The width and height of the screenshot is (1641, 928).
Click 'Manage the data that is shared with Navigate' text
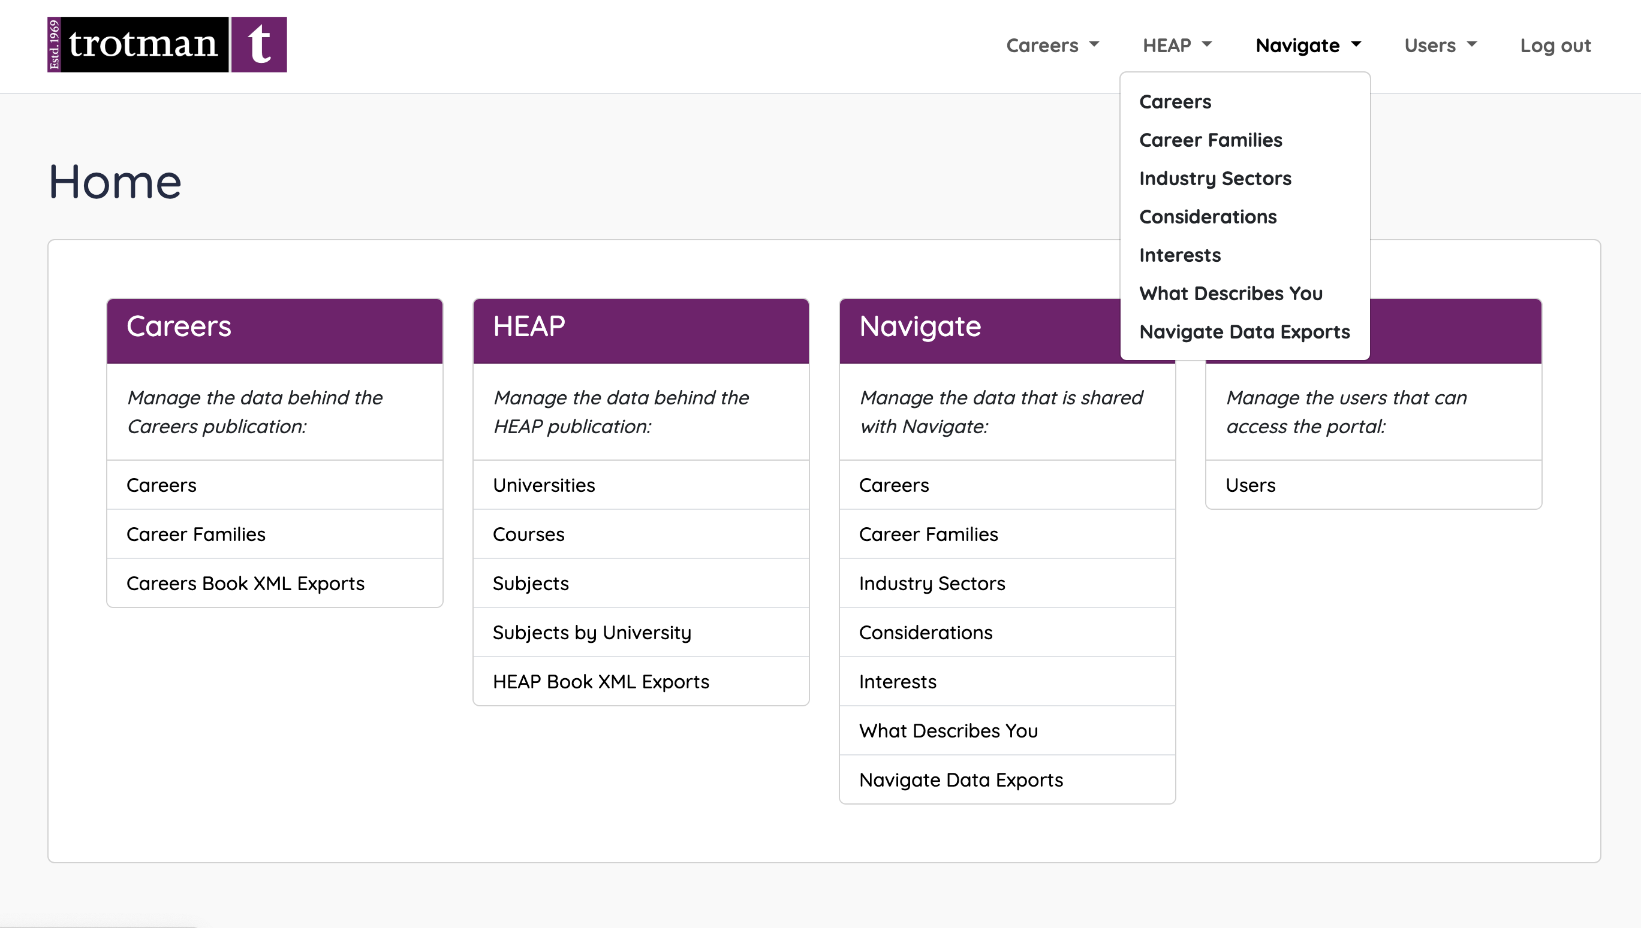1001,412
